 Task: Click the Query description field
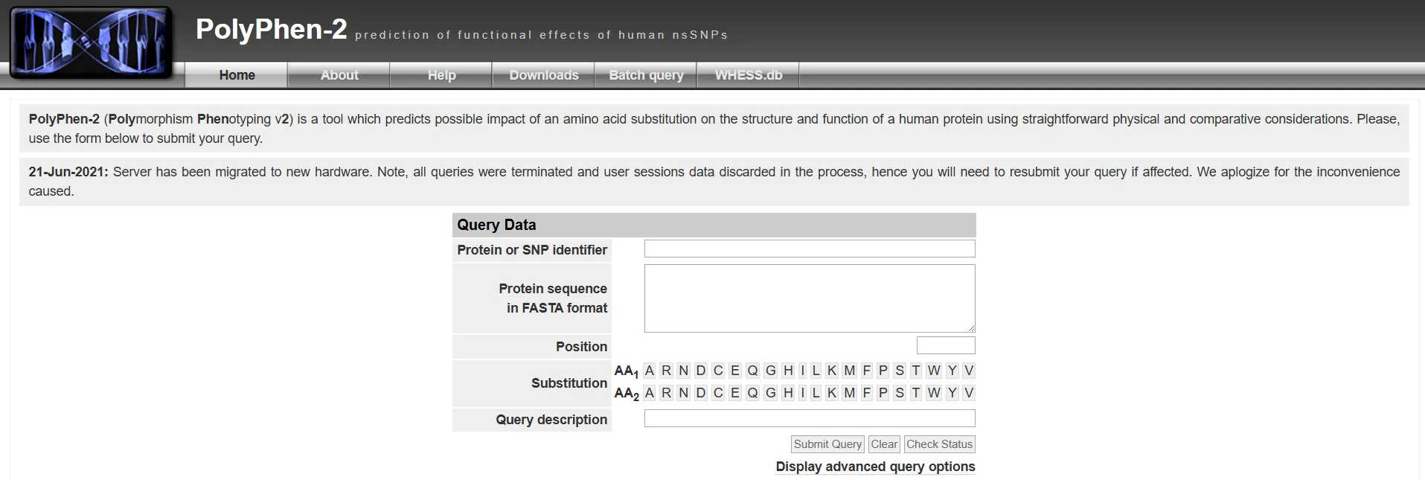[x=809, y=418]
